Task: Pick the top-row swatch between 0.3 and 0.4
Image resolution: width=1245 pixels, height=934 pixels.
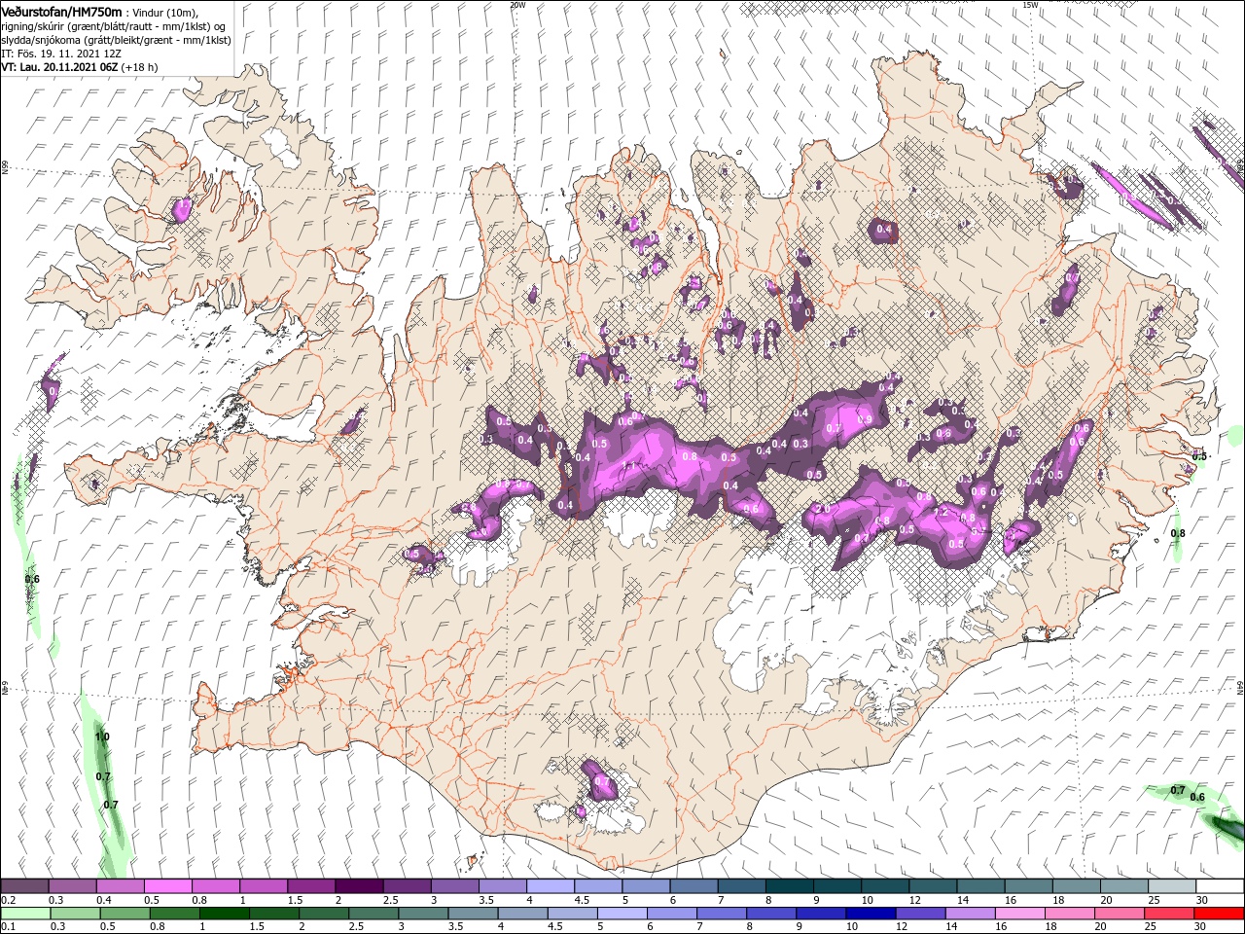Action: point(72,886)
